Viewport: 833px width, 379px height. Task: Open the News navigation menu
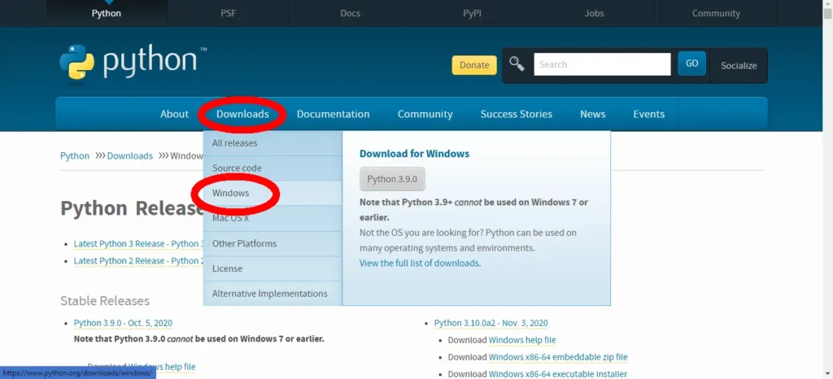593,114
